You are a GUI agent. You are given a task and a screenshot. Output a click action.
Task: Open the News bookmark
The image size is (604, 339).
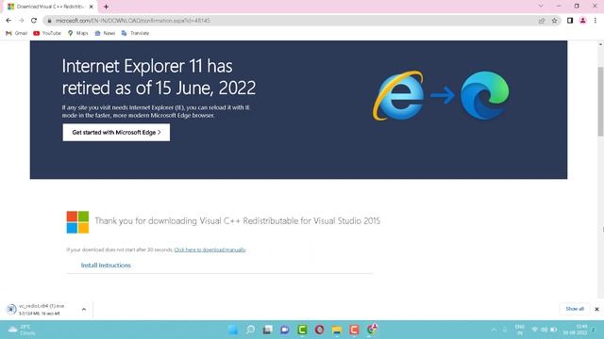[105, 33]
